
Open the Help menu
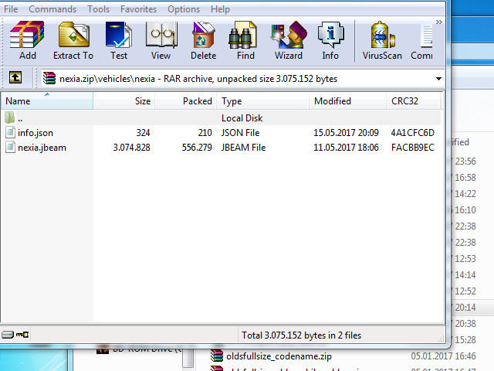(220, 9)
